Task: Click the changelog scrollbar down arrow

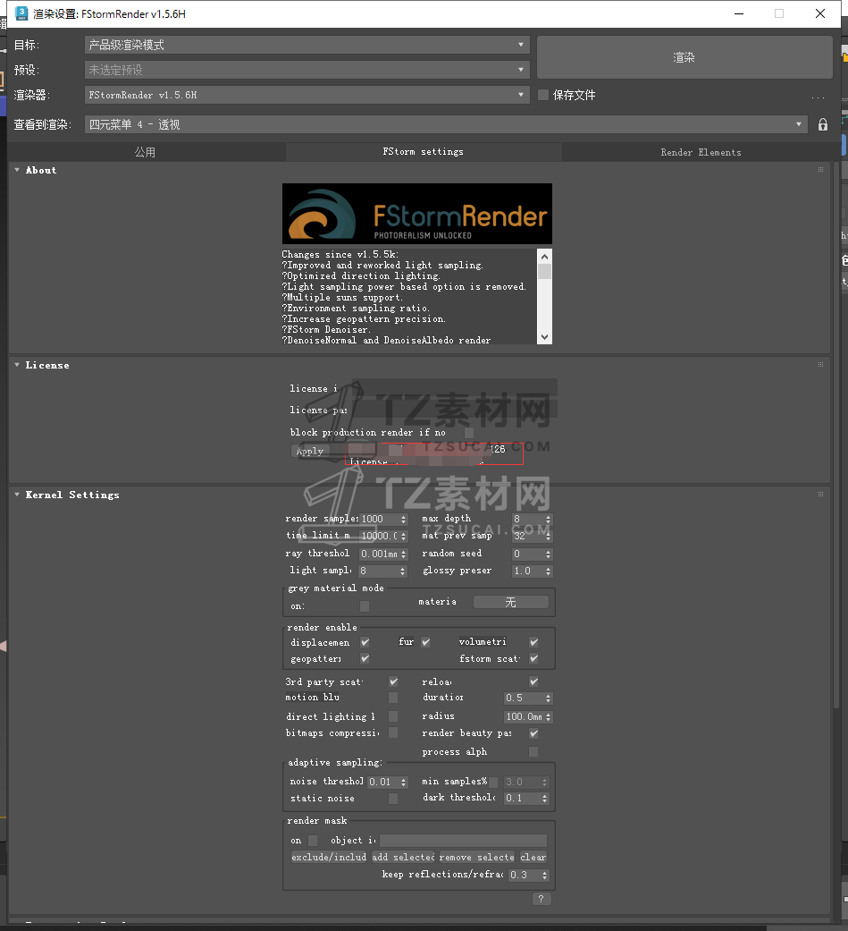Action: click(x=545, y=336)
